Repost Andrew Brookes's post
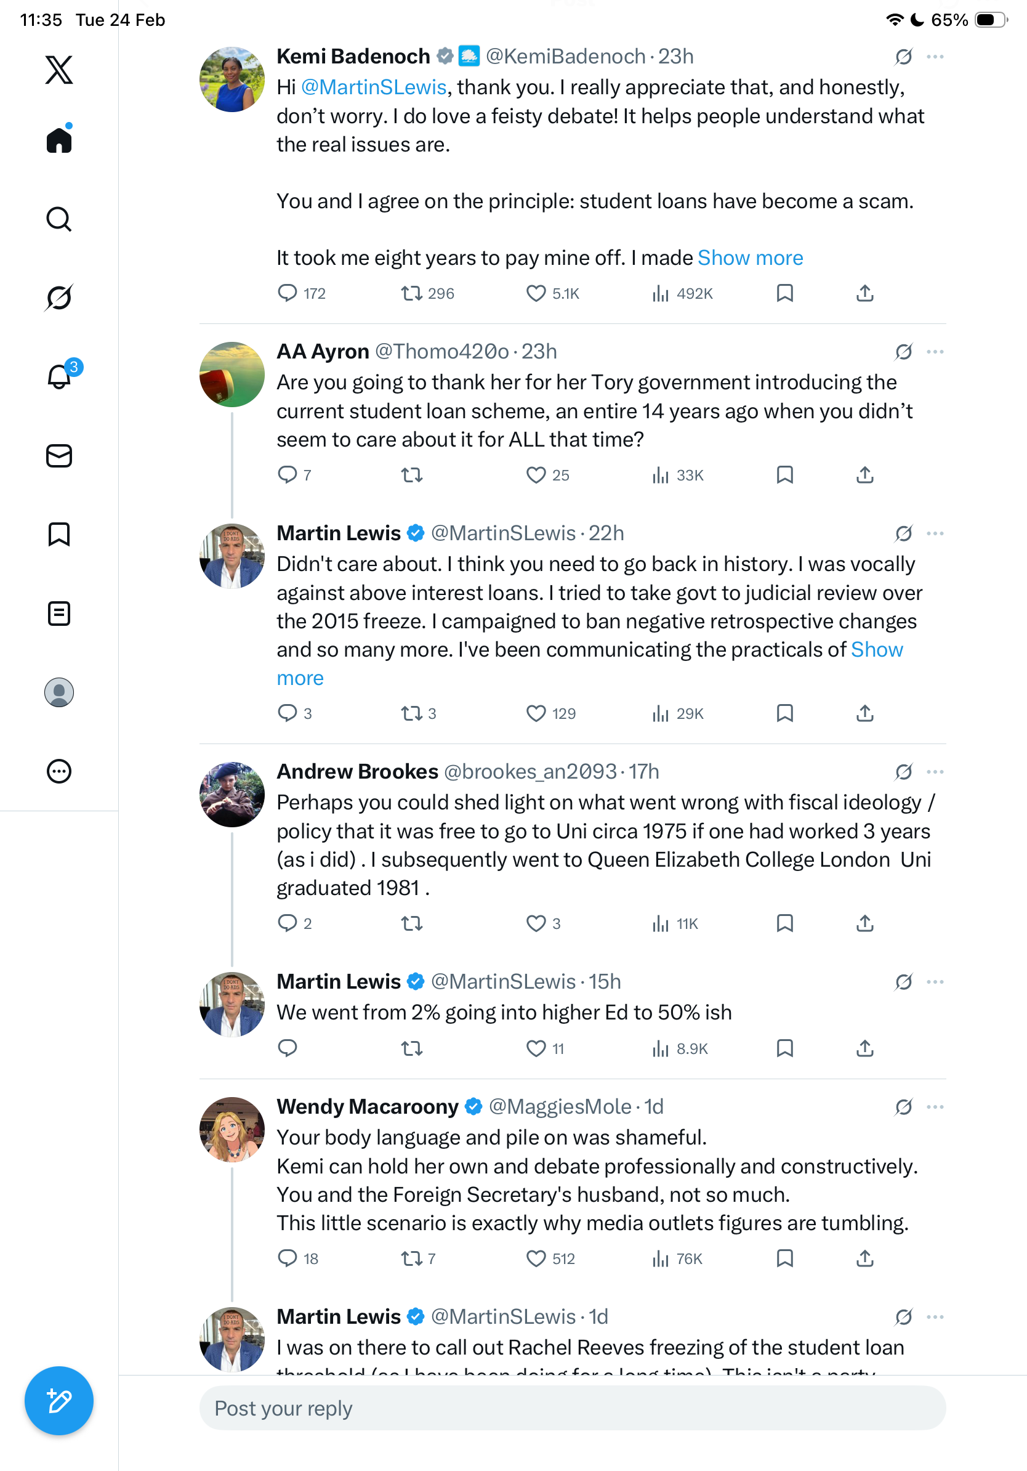 click(412, 923)
